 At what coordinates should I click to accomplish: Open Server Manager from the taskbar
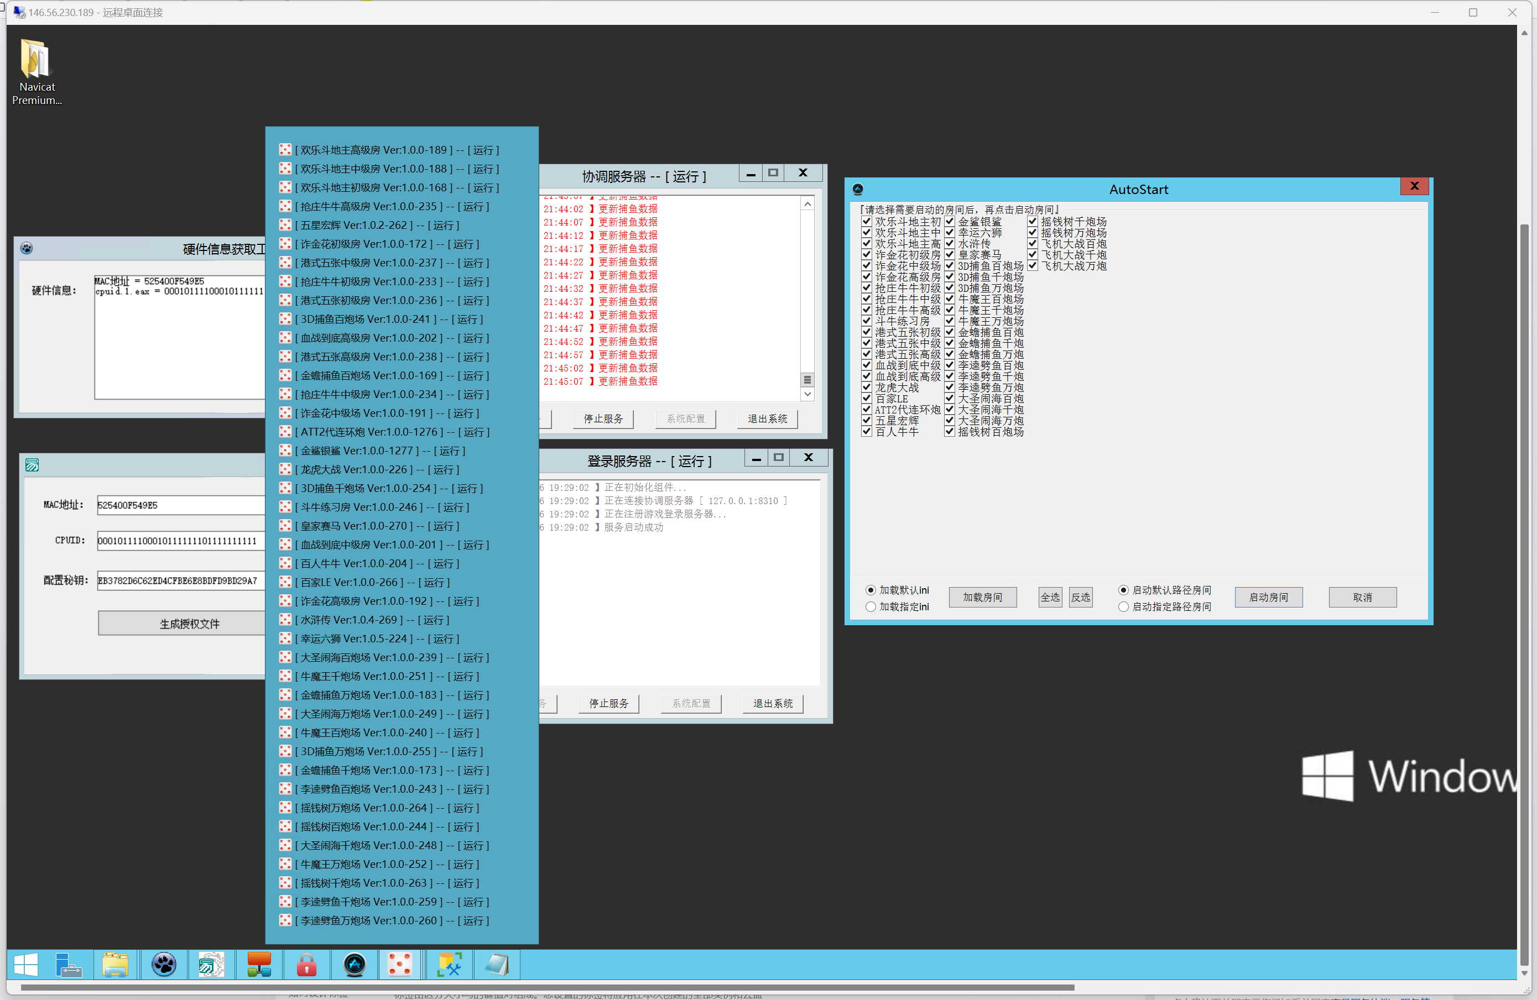click(69, 965)
